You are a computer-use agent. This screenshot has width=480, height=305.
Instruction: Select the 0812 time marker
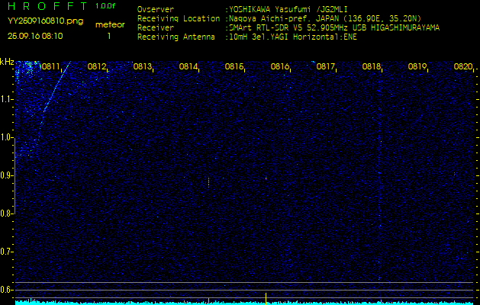pos(97,66)
